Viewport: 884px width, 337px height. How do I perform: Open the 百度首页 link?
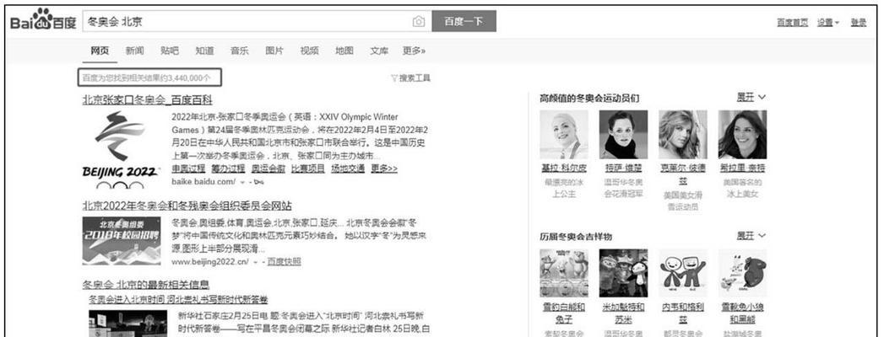tap(792, 22)
